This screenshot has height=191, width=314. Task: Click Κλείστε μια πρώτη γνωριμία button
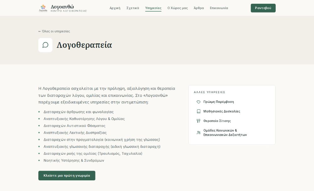point(67,176)
